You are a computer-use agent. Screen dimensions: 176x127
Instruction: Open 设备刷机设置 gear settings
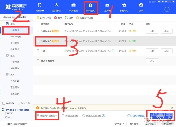click(84, 18)
